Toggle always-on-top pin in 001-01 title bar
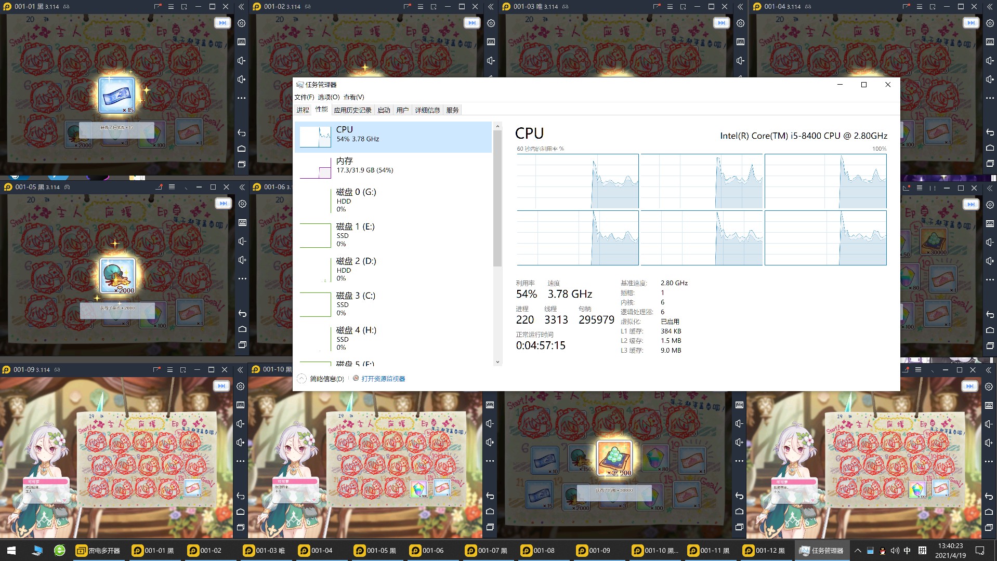Viewport: 997px width, 561px height. (x=158, y=7)
